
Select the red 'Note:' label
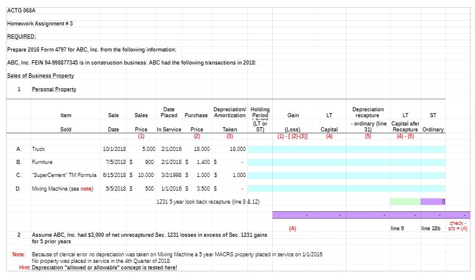(x=19, y=255)
